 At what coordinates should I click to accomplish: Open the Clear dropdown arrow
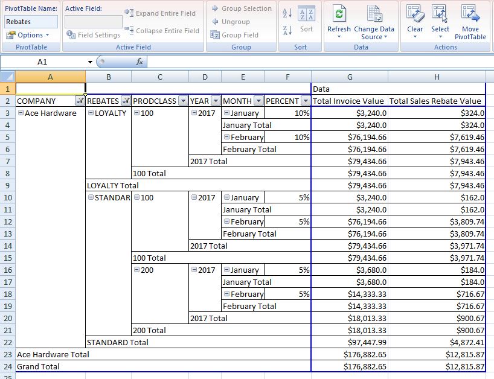[x=415, y=37]
